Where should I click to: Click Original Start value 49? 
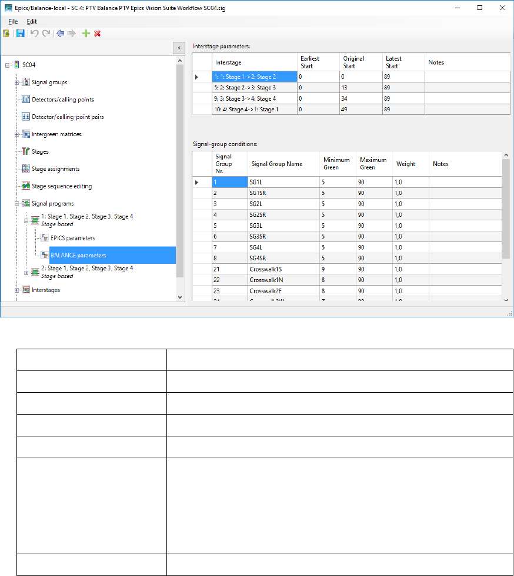(361, 109)
